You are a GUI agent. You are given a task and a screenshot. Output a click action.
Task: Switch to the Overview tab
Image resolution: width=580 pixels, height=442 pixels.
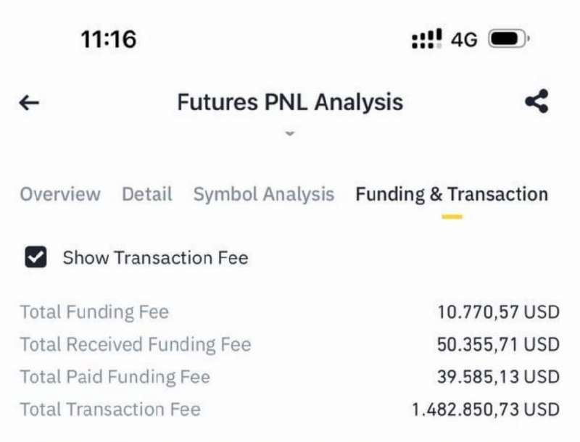[60, 194]
